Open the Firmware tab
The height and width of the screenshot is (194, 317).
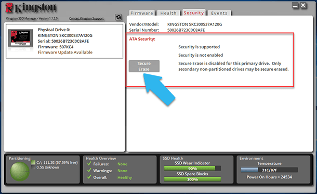click(x=142, y=13)
